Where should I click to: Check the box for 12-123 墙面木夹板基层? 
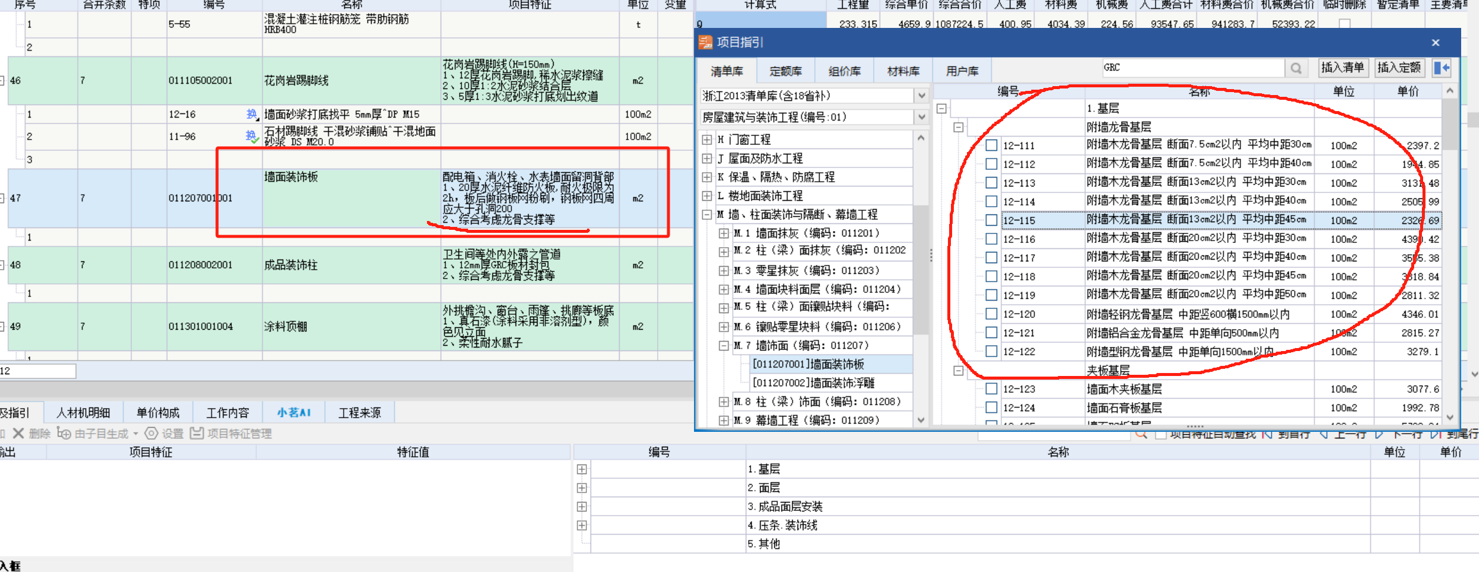[991, 389]
